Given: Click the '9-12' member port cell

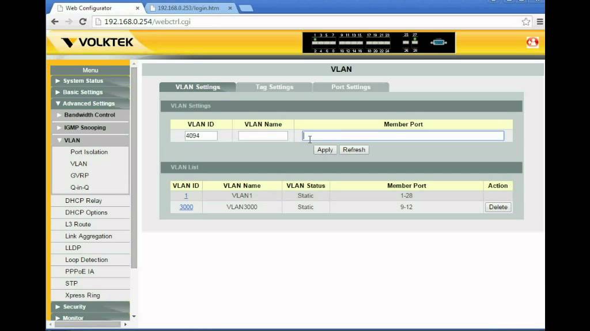Looking at the screenshot, I should [x=406, y=207].
